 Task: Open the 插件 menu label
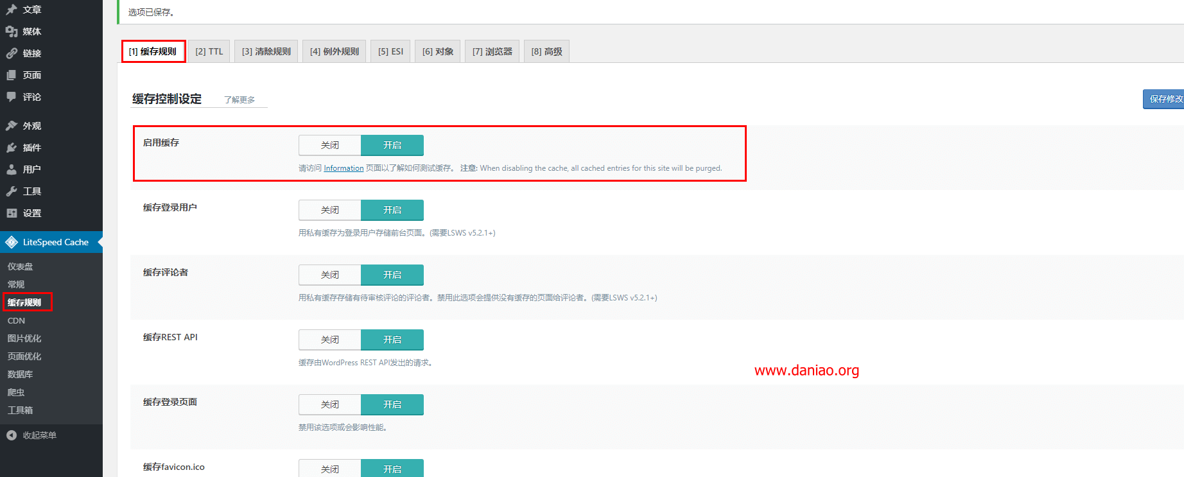click(x=32, y=148)
